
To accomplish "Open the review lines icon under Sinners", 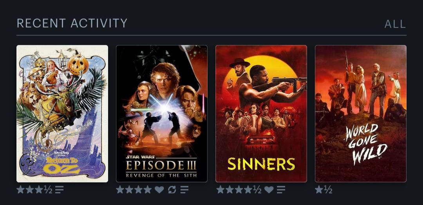I will coord(281,190).
